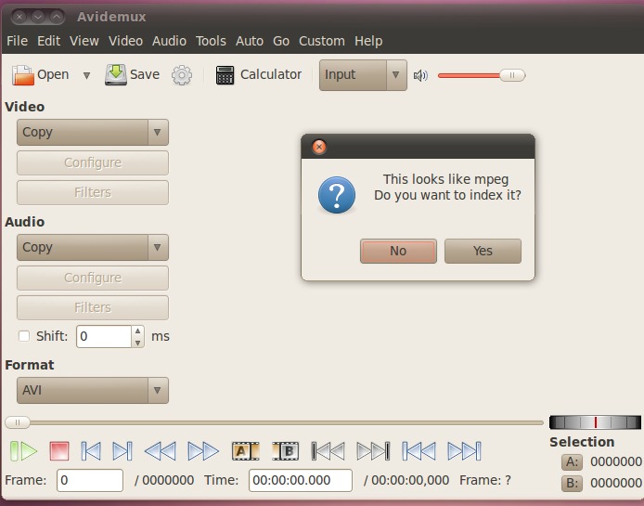Mute audio via the speaker icon

pos(420,75)
